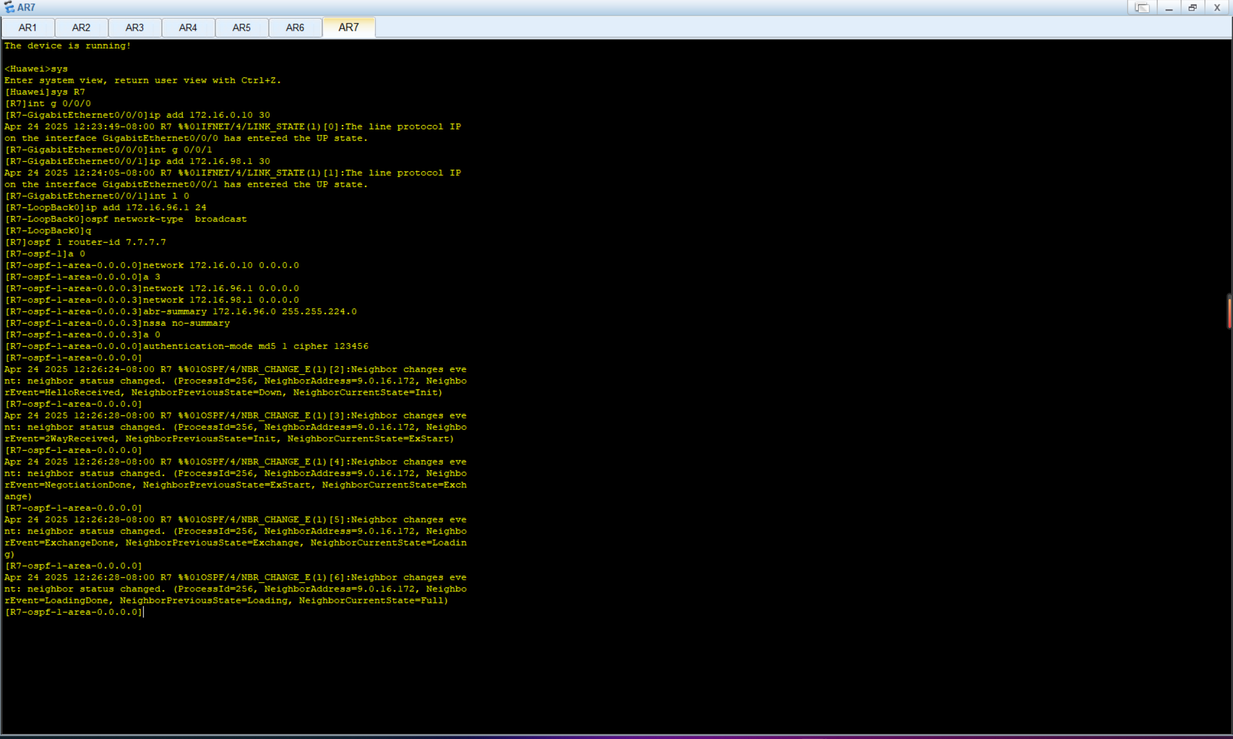Click the stacked-windows icon left of minimize

pos(1141,8)
